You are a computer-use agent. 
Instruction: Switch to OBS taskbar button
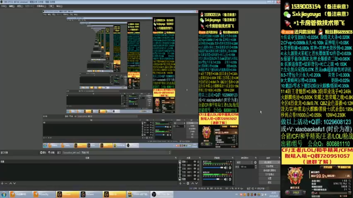(x=162, y=194)
